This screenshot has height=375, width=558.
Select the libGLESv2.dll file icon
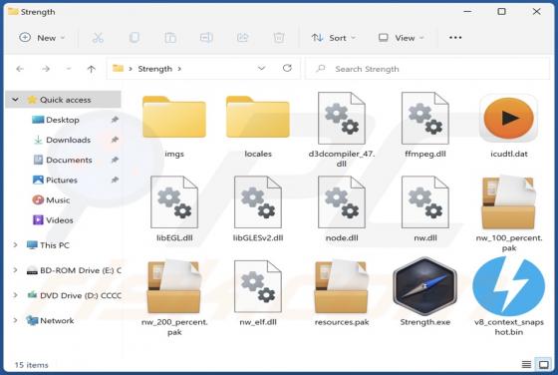(x=258, y=201)
